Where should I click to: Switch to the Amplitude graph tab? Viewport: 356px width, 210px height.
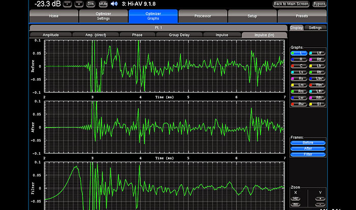click(x=51, y=35)
